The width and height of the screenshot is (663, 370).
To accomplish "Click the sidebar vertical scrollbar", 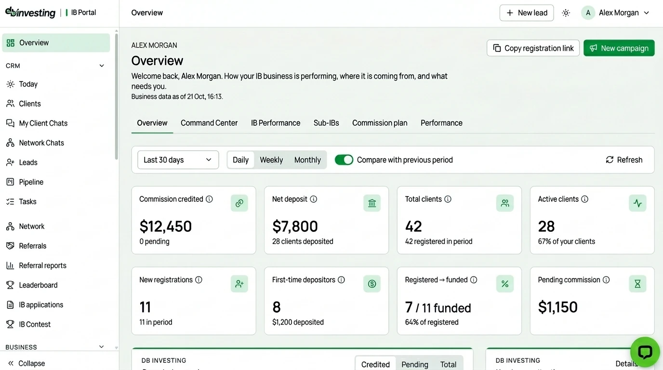I will tap(116, 96).
